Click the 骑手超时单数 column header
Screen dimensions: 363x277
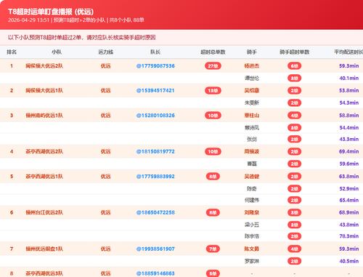pos(295,52)
